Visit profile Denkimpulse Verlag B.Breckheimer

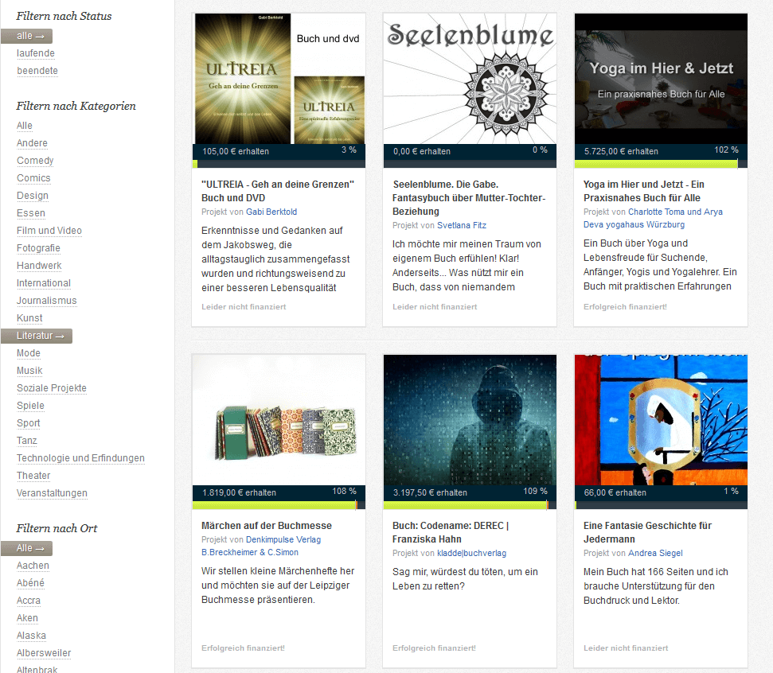[261, 546]
